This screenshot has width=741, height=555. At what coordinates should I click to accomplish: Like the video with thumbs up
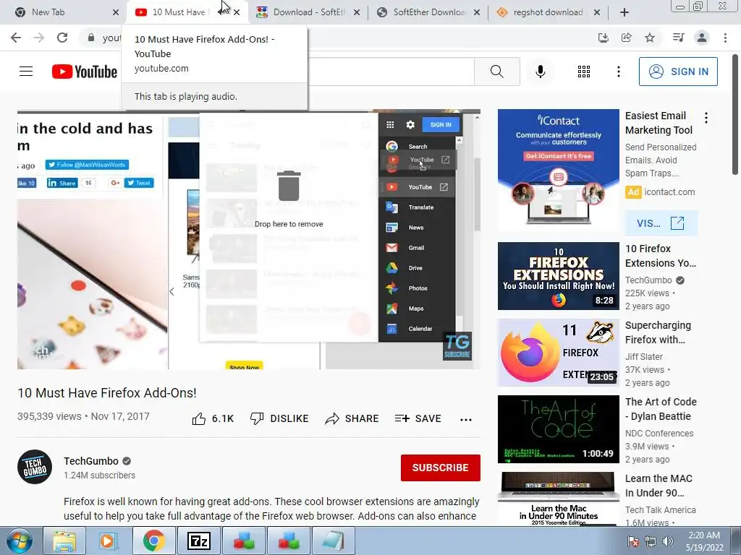(x=213, y=418)
